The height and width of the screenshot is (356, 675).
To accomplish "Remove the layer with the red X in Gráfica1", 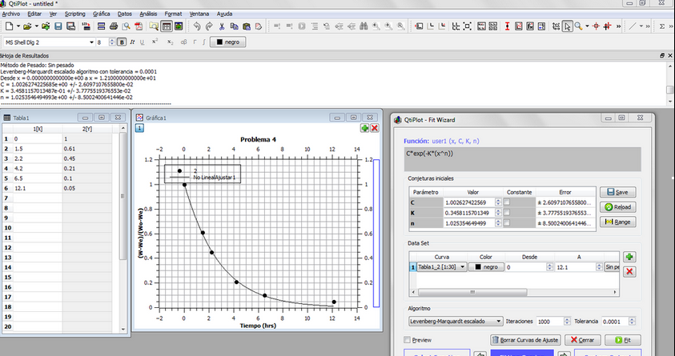I will pos(375,128).
